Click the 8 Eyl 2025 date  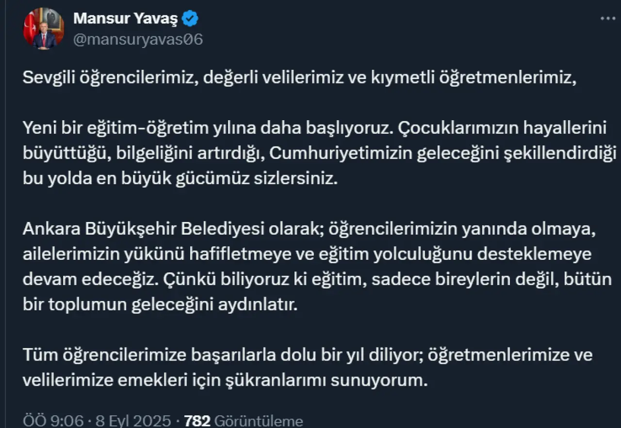pos(132,421)
